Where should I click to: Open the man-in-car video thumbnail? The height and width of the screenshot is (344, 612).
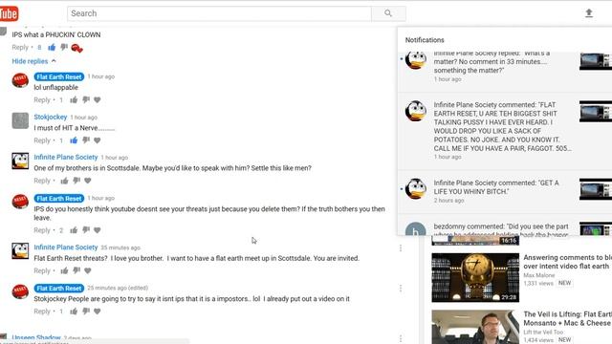tap(475, 327)
